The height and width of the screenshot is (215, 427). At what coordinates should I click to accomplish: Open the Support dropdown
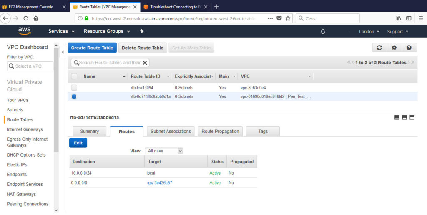(x=397, y=31)
